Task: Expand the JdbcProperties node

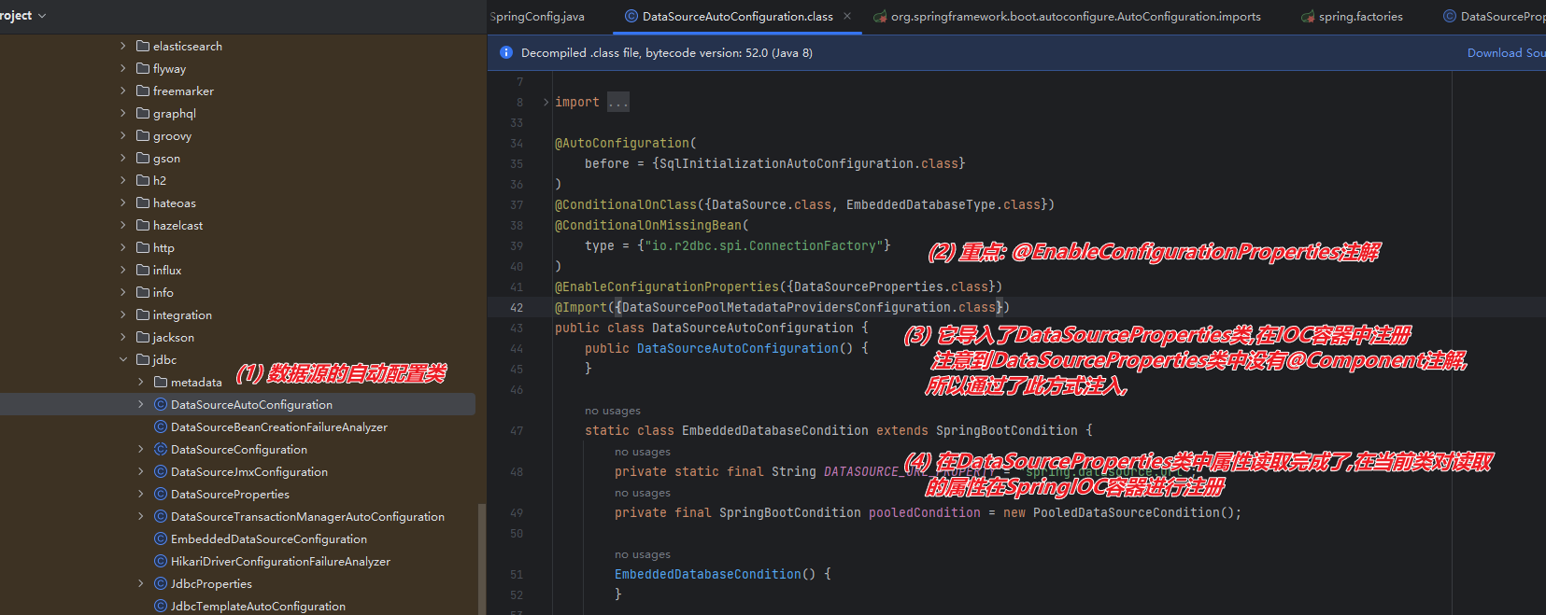Action: pos(141,583)
